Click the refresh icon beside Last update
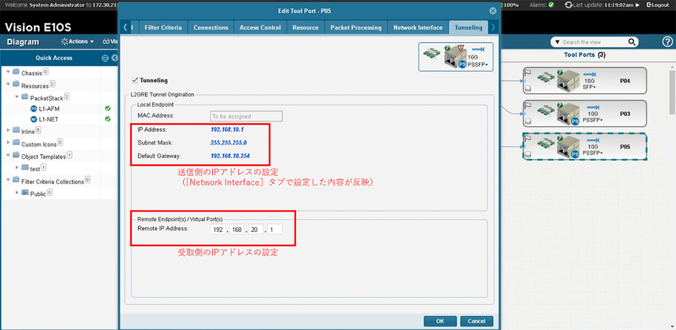Image resolution: width=676 pixels, height=330 pixels. coord(569,5)
